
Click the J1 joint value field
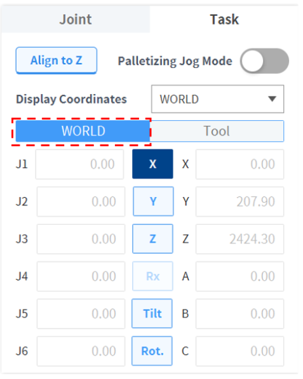click(79, 164)
